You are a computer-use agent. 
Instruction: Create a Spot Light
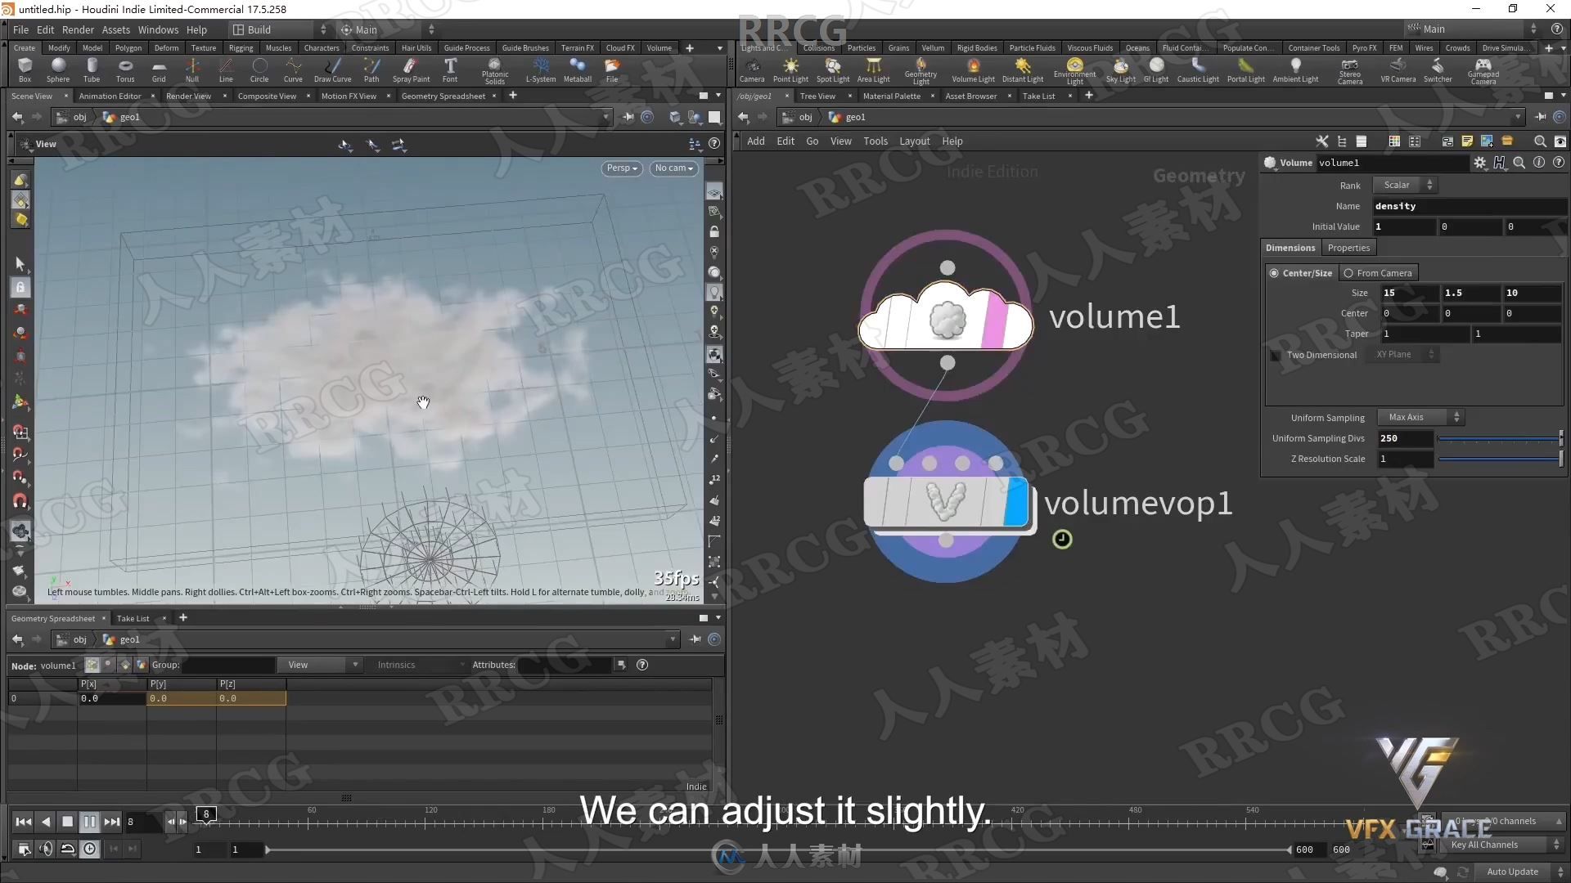(833, 69)
